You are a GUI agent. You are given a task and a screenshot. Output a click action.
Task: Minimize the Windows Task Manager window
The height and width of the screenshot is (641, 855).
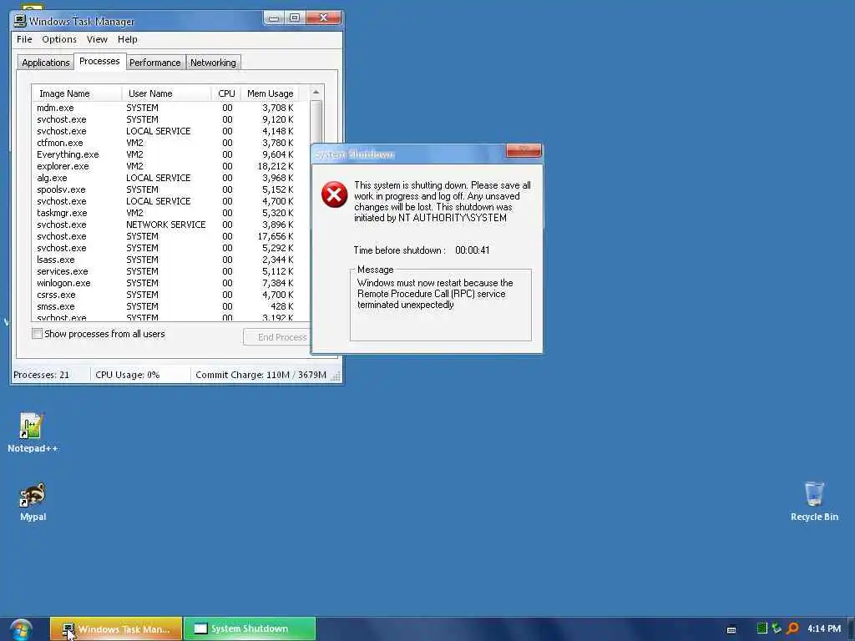point(274,18)
